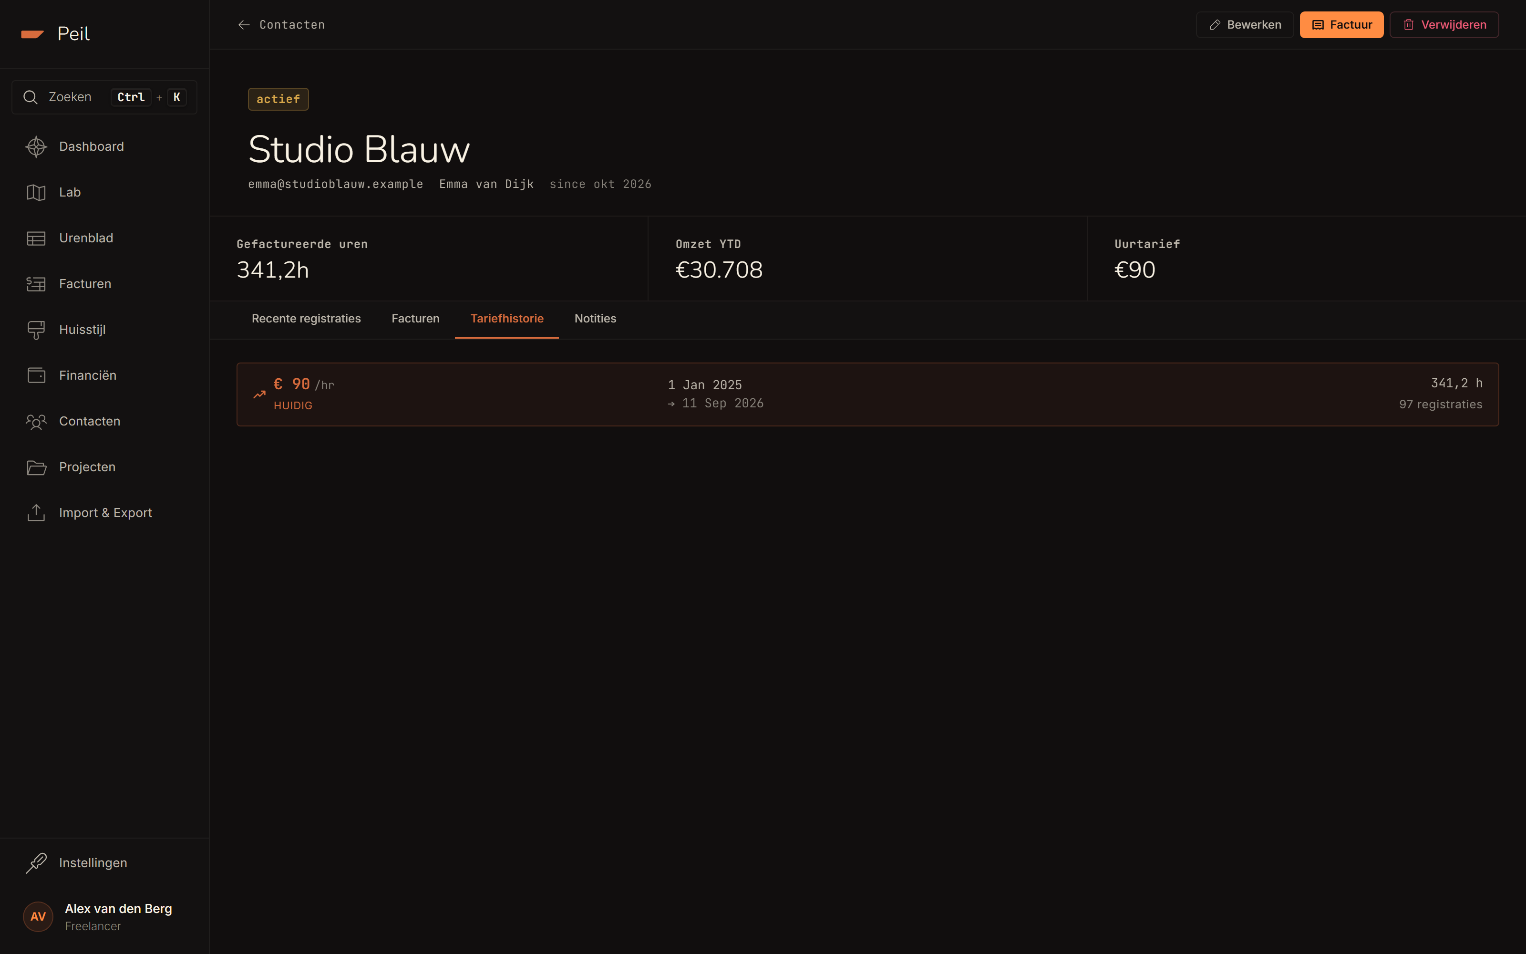Click the Omzet YTD value €30.708

coord(719,270)
